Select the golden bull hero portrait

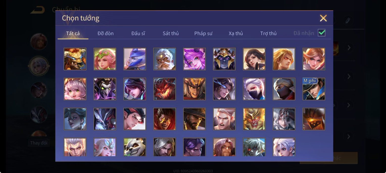pyautogui.click(x=75, y=59)
